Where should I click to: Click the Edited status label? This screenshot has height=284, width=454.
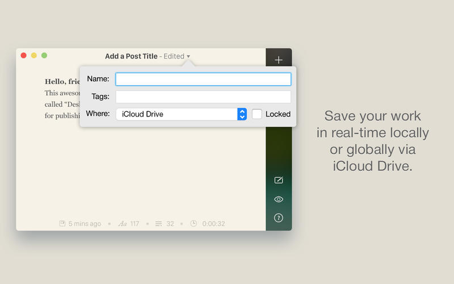[x=174, y=56]
